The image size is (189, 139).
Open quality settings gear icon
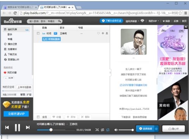pyautogui.click(x=156, y=129)
